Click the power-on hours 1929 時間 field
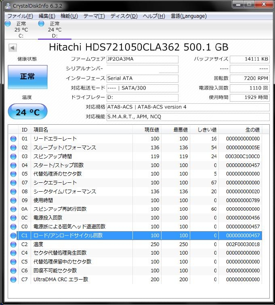The image size is (275, 305). (x=250, y=98)
